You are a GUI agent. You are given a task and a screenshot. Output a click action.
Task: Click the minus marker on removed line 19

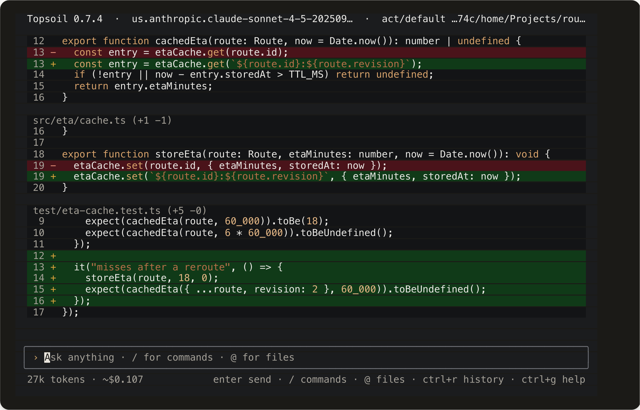tap(53, 166)
